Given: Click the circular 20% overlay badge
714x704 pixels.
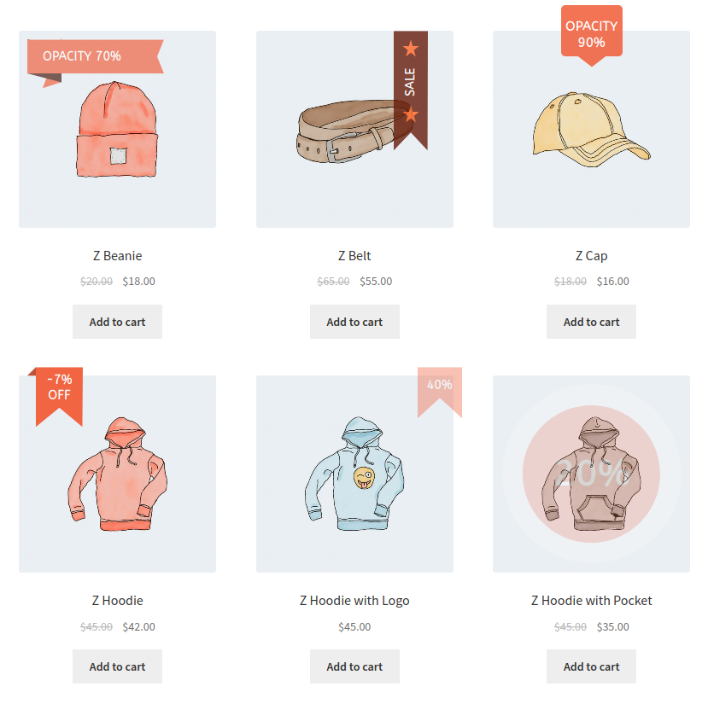Looking at the screenshot, I should 591,474.
